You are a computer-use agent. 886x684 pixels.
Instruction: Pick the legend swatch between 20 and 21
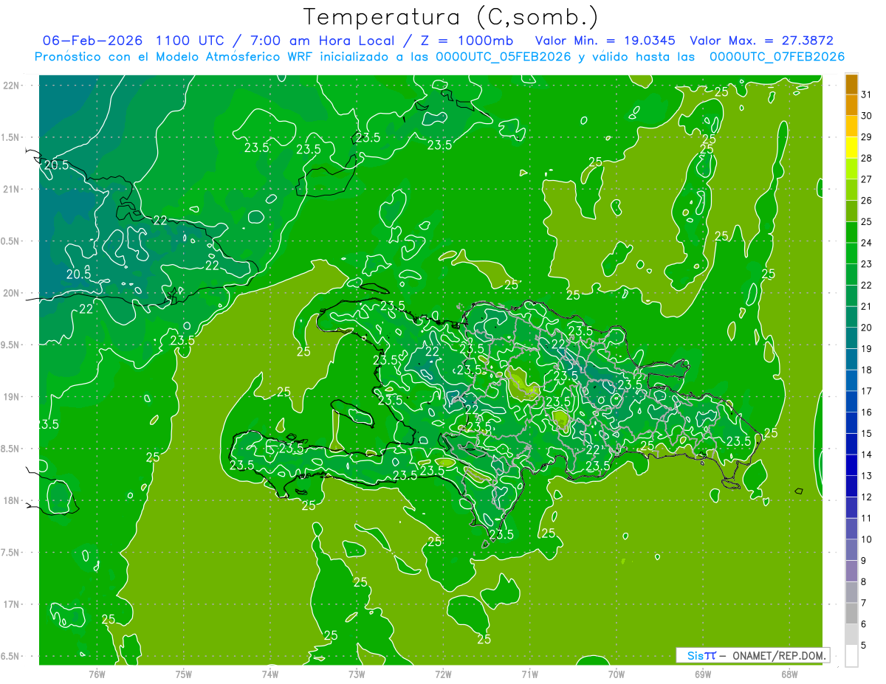point(851,317)
